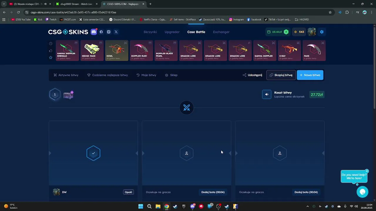The image size is (376, 211).
Task: Open the Gamma Doppler Emerald drop card
Action: coord(67,50)
